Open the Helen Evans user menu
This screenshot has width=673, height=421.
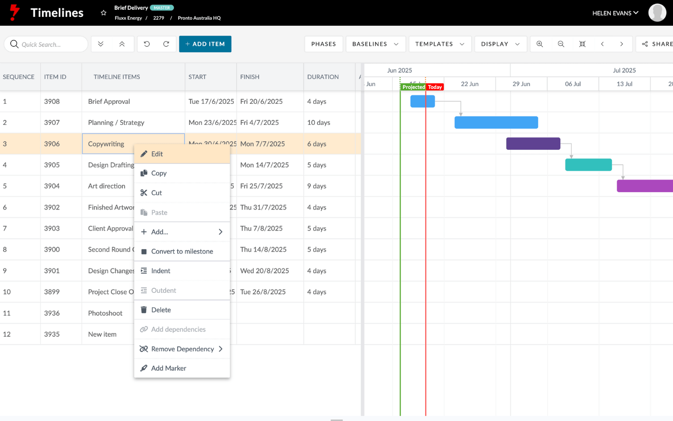click(615, 13)
